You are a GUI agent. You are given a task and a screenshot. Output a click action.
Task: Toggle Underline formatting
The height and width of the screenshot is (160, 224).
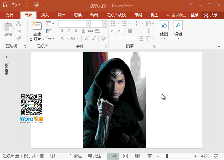pos(76,31)
